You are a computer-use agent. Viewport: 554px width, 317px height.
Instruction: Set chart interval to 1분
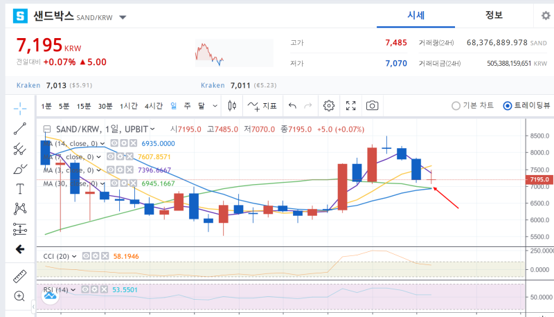pyautogui.click(x=46, y=106)
